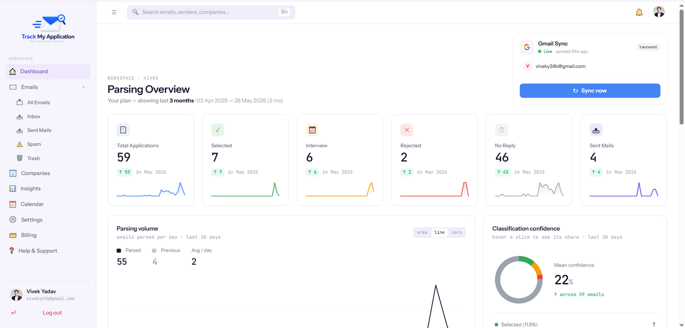
Task: Click the Interview calendar card icon
Action: (312, 130)
